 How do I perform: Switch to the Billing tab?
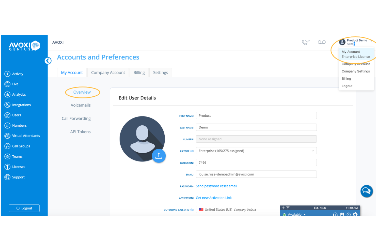coord(139,72)
